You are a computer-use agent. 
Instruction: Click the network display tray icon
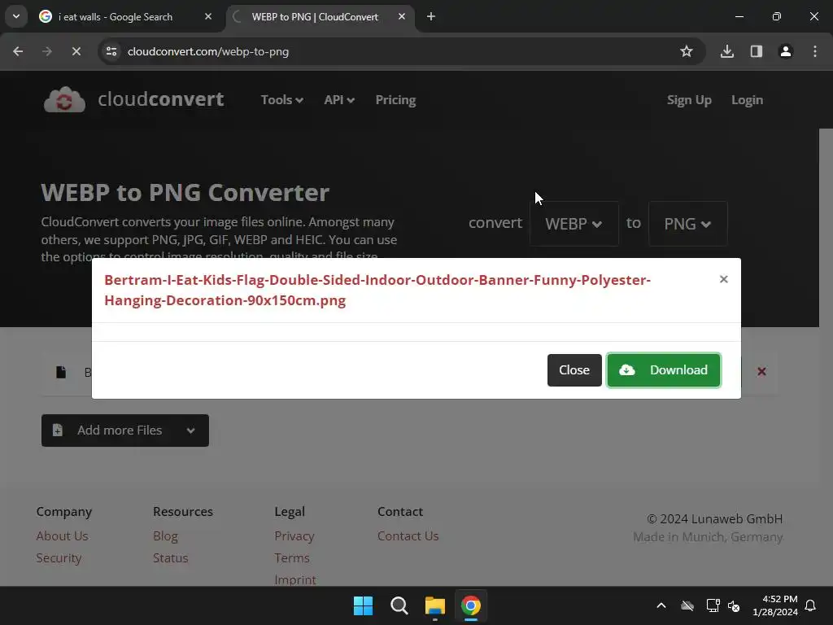pos(713,605)
